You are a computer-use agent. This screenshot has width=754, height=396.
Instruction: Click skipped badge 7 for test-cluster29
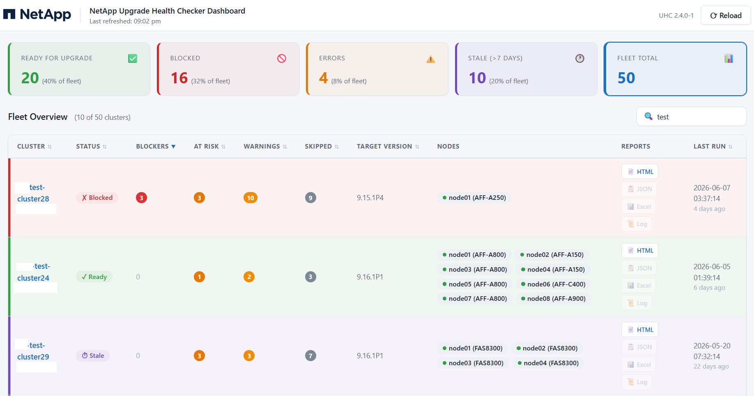(310, 356)
